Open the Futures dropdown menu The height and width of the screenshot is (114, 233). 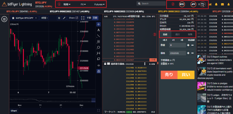99,4
